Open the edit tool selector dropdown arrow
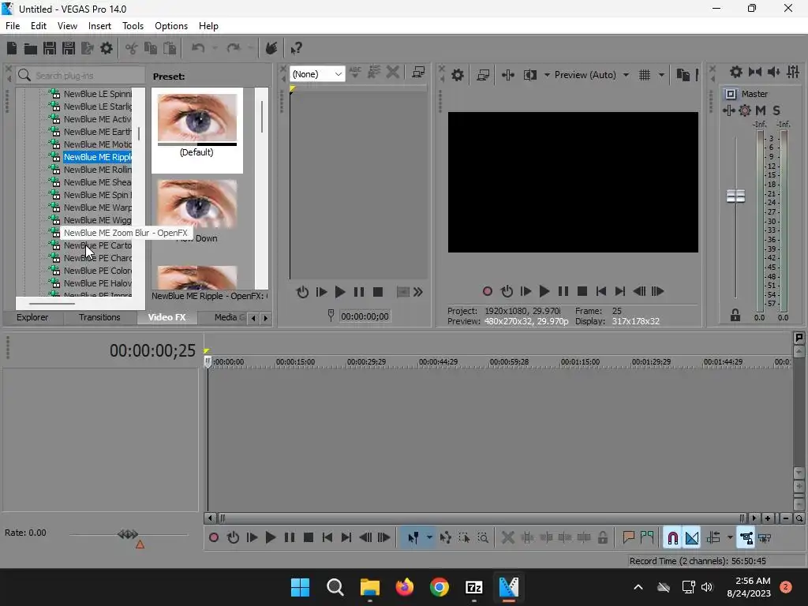The height and width of the screenshot is (606, 808). (x=429, y=538)
